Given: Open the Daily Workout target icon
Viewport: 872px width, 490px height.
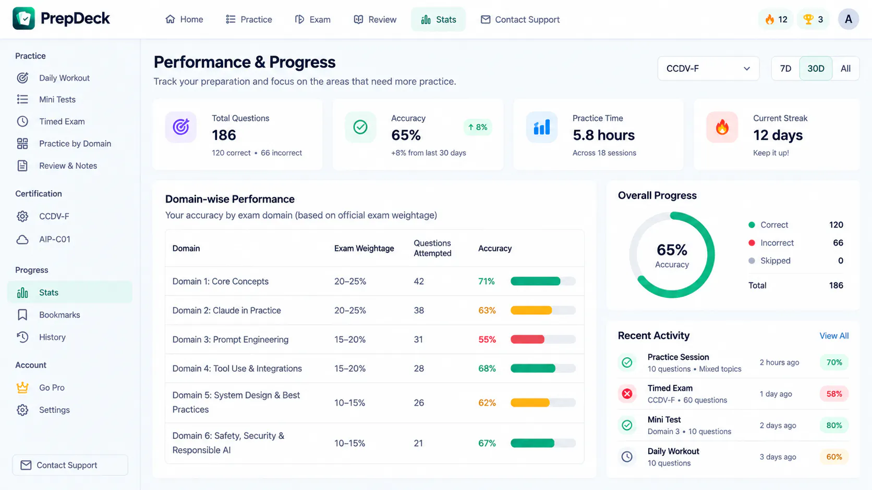Looking at the screenshot, I should tap(22, 78).
